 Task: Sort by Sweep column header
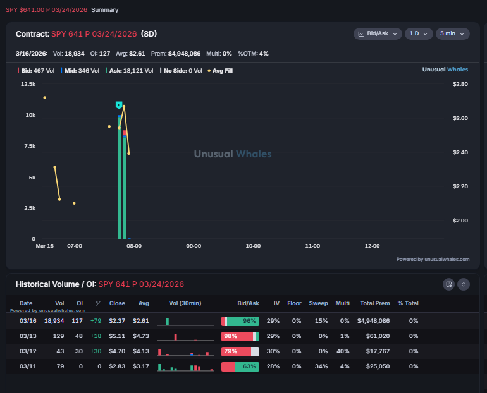[x=318, y=303]
